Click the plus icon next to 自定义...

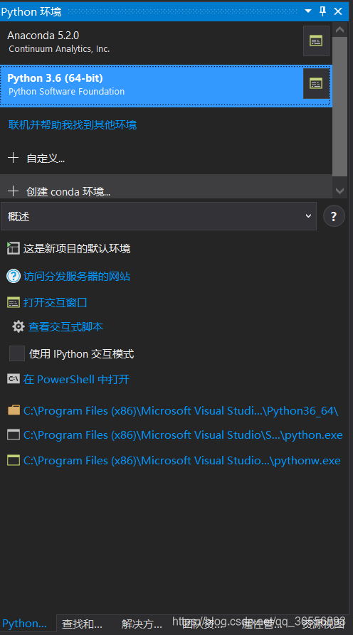pos(14,158)
